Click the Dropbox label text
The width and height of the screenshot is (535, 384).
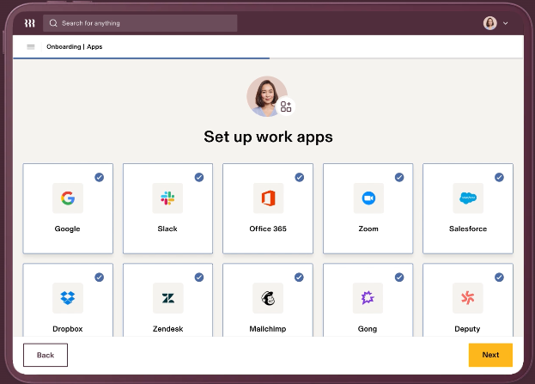[x=68, y=329]
